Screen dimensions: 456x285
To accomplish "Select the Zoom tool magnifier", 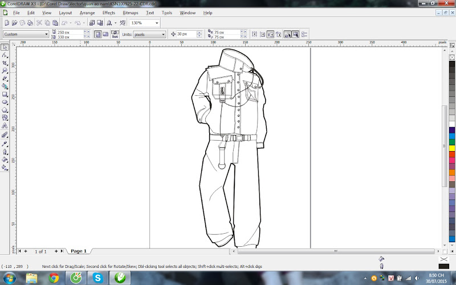I will (5, 71).
